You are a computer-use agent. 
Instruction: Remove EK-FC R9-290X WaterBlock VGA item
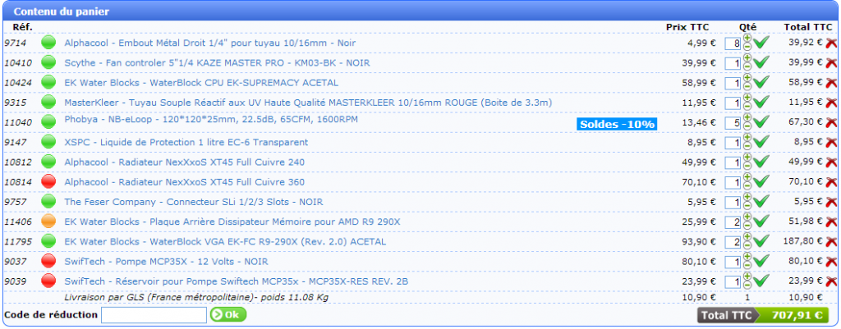click(831, 242)
